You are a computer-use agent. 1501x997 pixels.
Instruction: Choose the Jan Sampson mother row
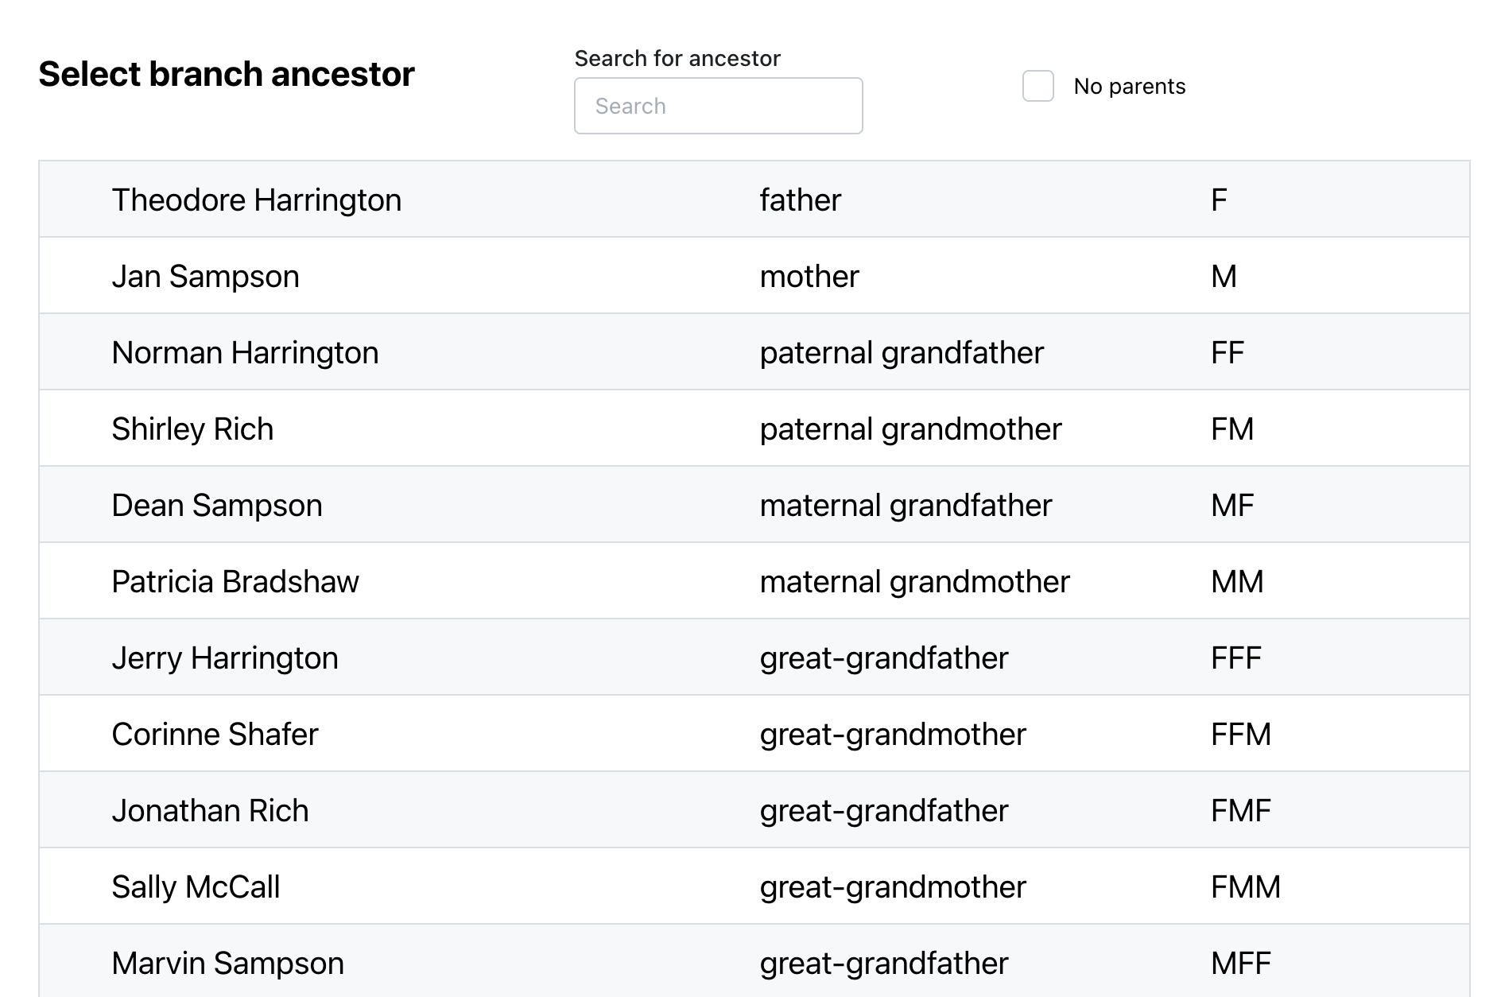[x=205, y=277]
